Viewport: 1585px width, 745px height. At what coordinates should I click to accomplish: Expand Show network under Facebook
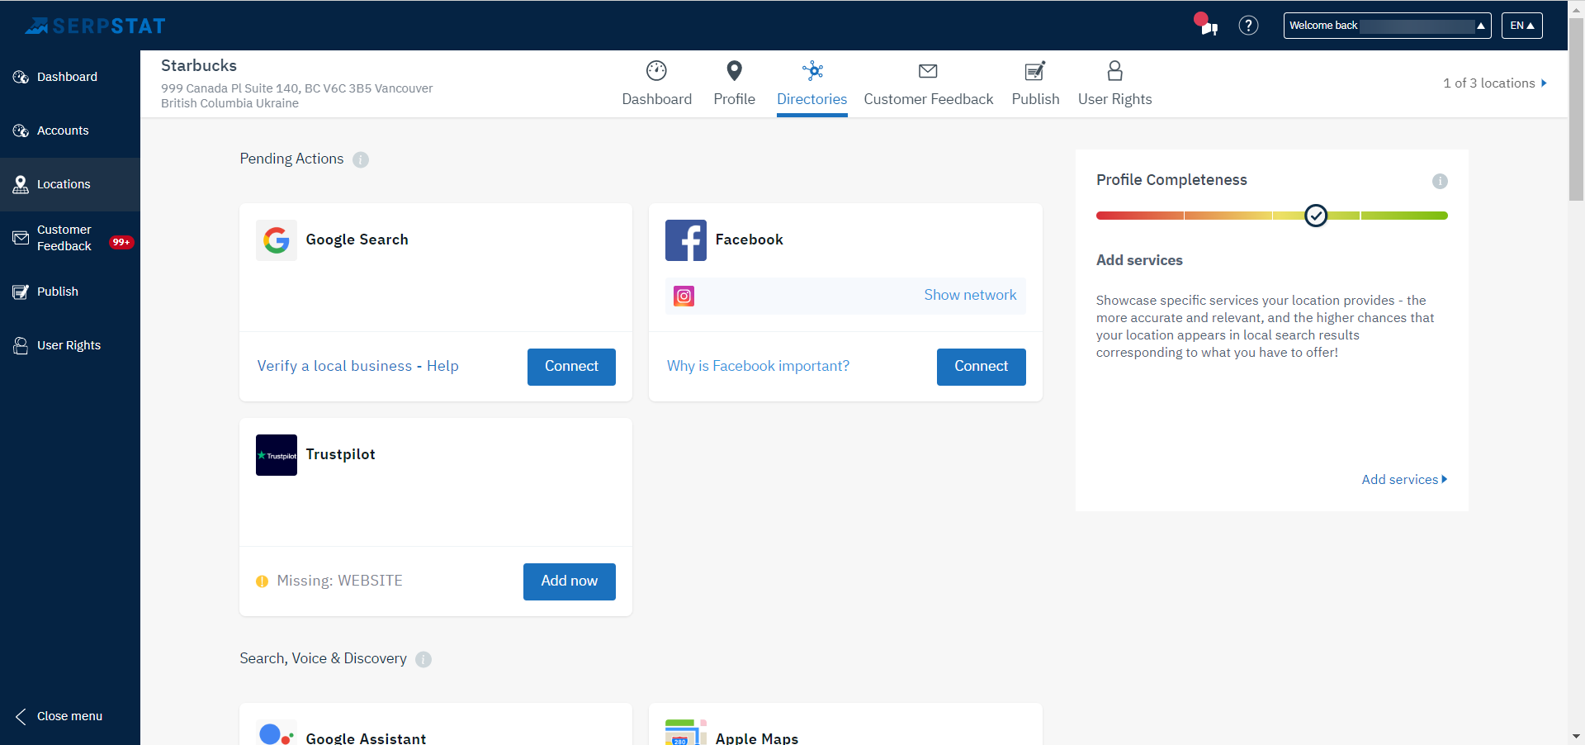tap(970, 295)
